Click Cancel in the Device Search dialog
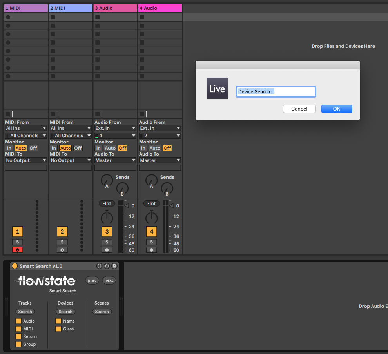This screenshot has width=388, height=354. [x=299, y=109]
